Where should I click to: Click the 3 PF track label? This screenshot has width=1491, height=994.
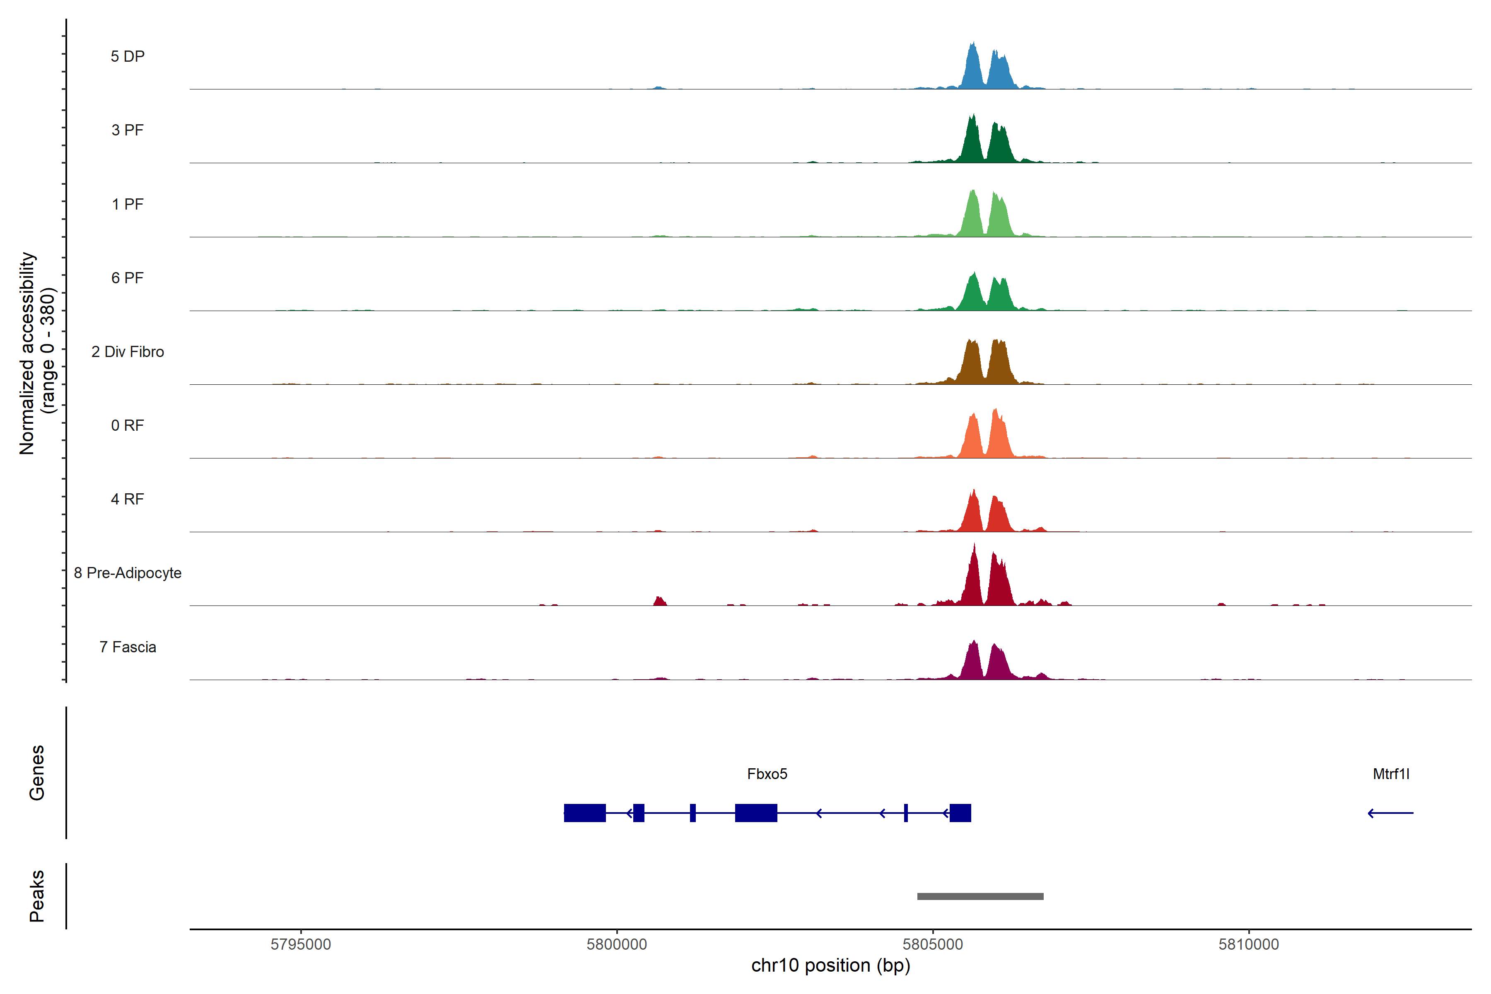coord(128,130)
